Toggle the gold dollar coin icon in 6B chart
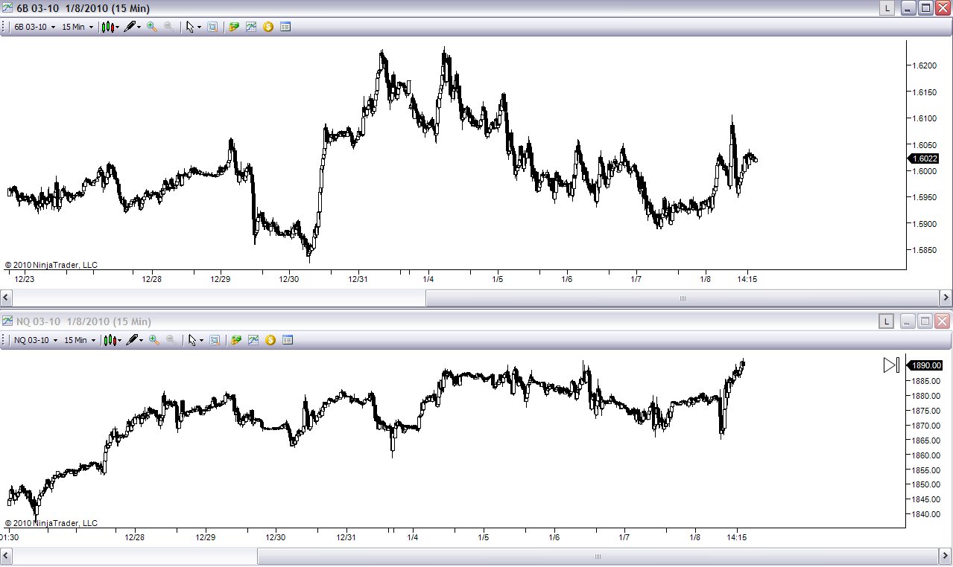 tap(268, 27)
